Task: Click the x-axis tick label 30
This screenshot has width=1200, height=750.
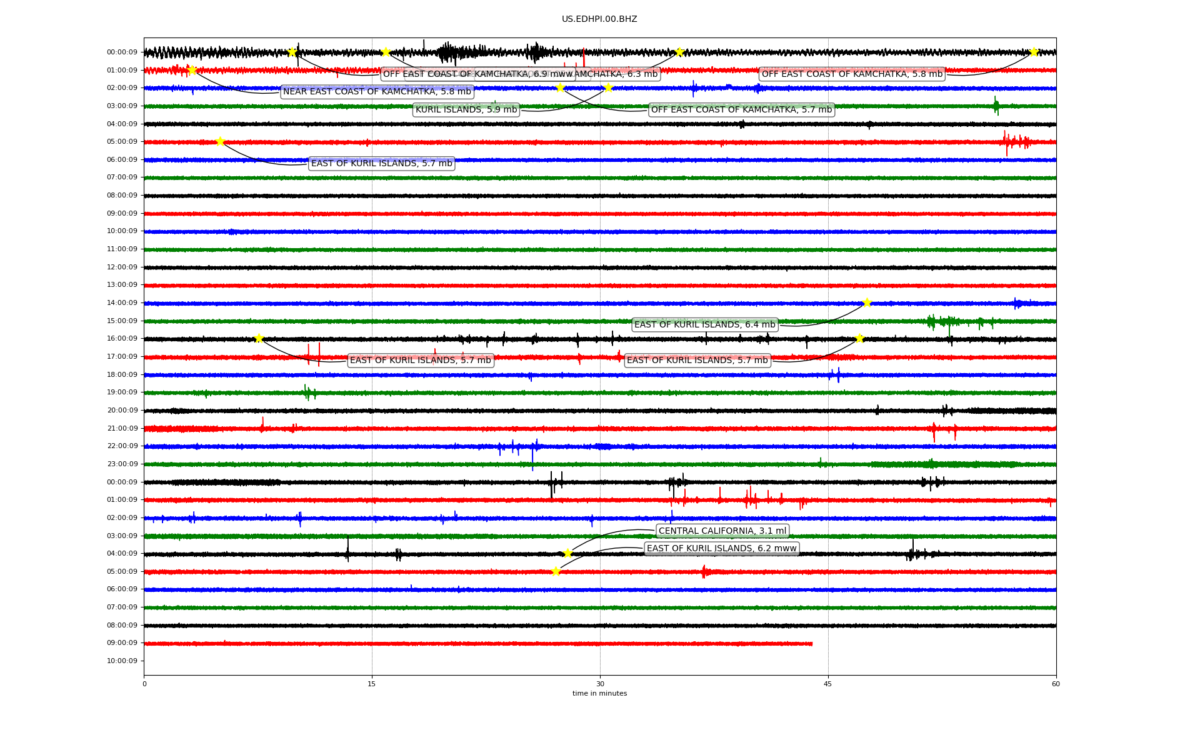Action: tap(600, 684)
